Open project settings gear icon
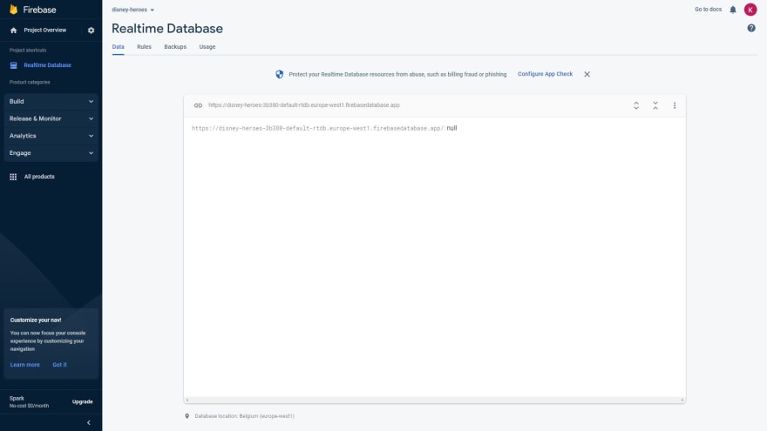The width and height of the screenshot is (767, 431). tap(91, 30)
